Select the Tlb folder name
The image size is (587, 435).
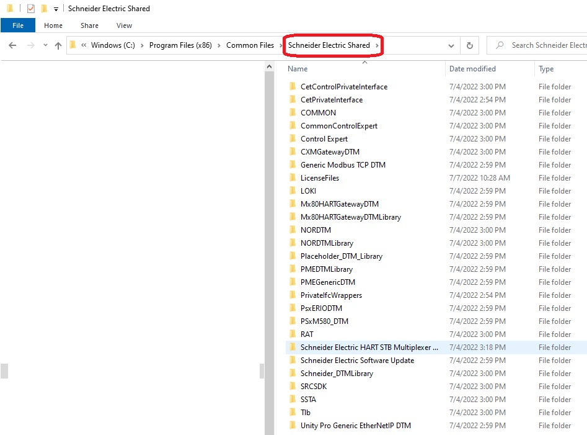pyautogui.click(x=306, y=413)
